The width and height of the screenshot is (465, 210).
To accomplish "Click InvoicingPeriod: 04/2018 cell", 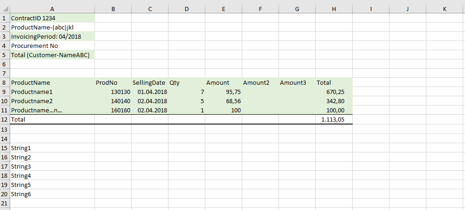I will point(52,37).
